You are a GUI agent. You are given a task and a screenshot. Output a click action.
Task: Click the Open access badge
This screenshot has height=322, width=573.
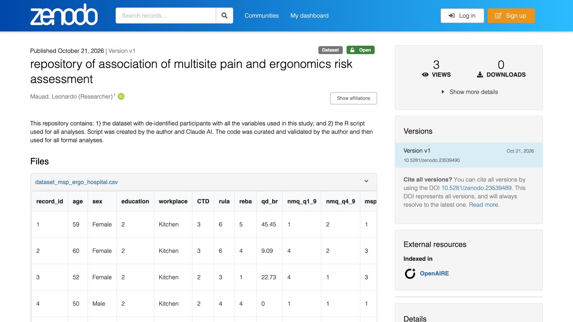click(x=360, y=50)
